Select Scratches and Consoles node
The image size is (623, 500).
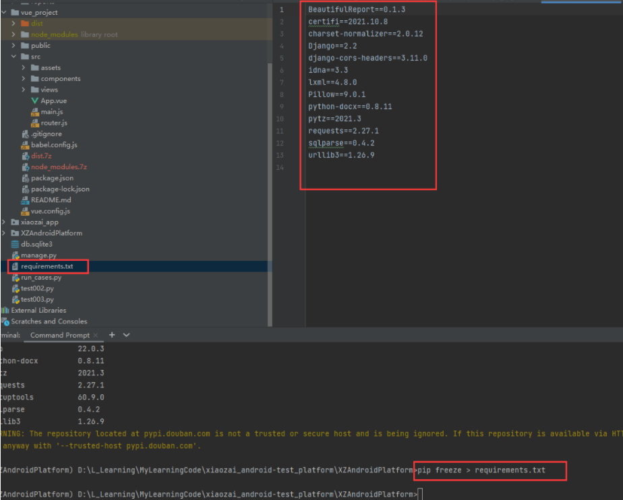(49, 321)
